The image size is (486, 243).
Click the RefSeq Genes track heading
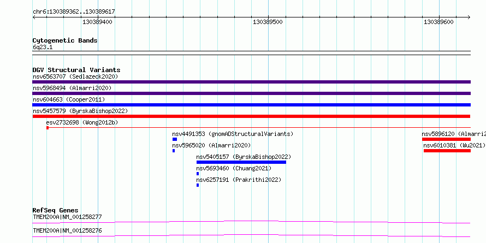[x=55, y=210]
